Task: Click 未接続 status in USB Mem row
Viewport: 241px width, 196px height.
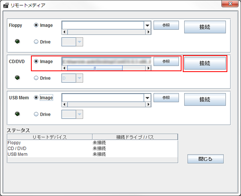Action: [x=99, y=154]
